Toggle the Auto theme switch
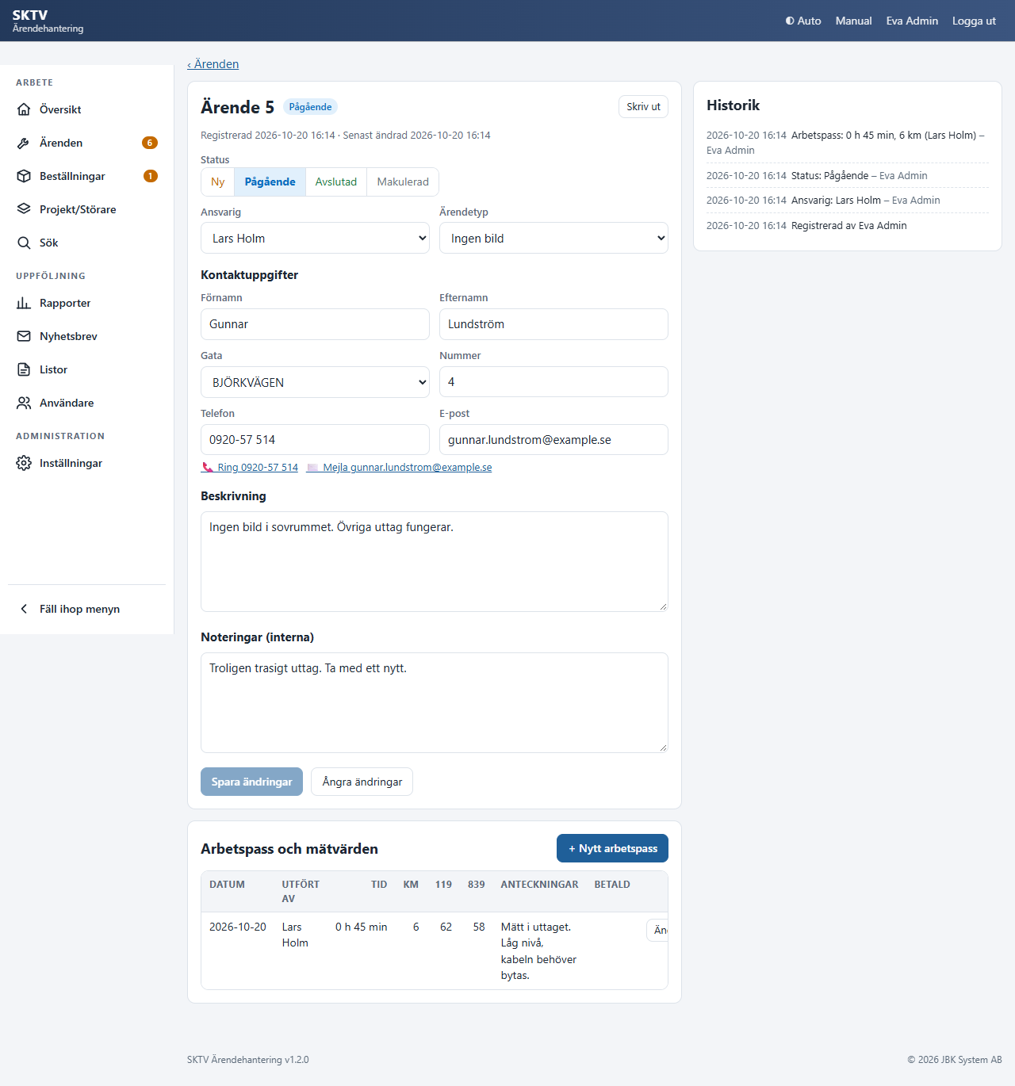The image size is (1015, 1086). [x=803, y=21]
